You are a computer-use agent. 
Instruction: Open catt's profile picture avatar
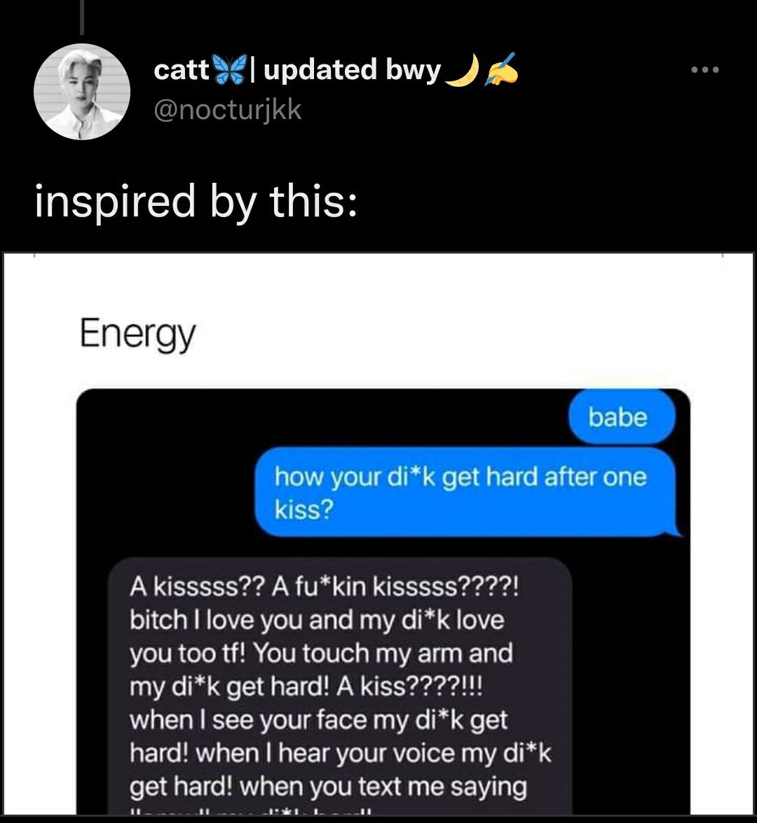click(x=82, y=92)
